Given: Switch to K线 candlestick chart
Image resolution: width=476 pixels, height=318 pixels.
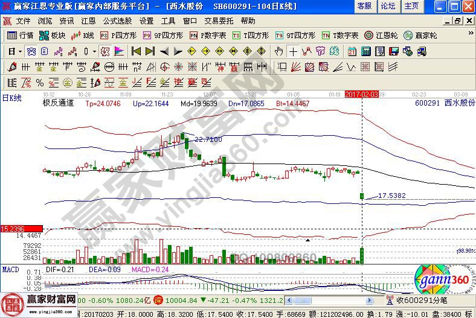Looking at the screenshot, I should coord(83,36).
